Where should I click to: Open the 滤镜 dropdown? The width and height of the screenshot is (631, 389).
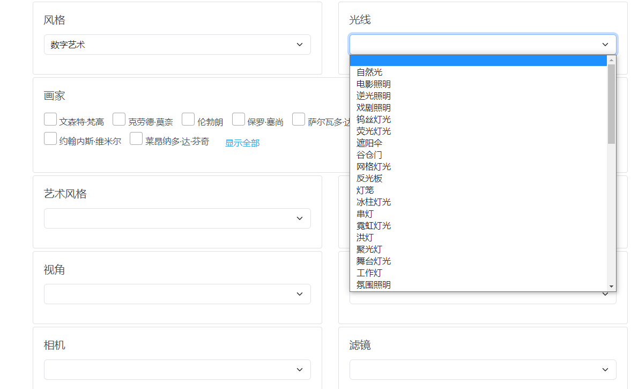[482, 370]
